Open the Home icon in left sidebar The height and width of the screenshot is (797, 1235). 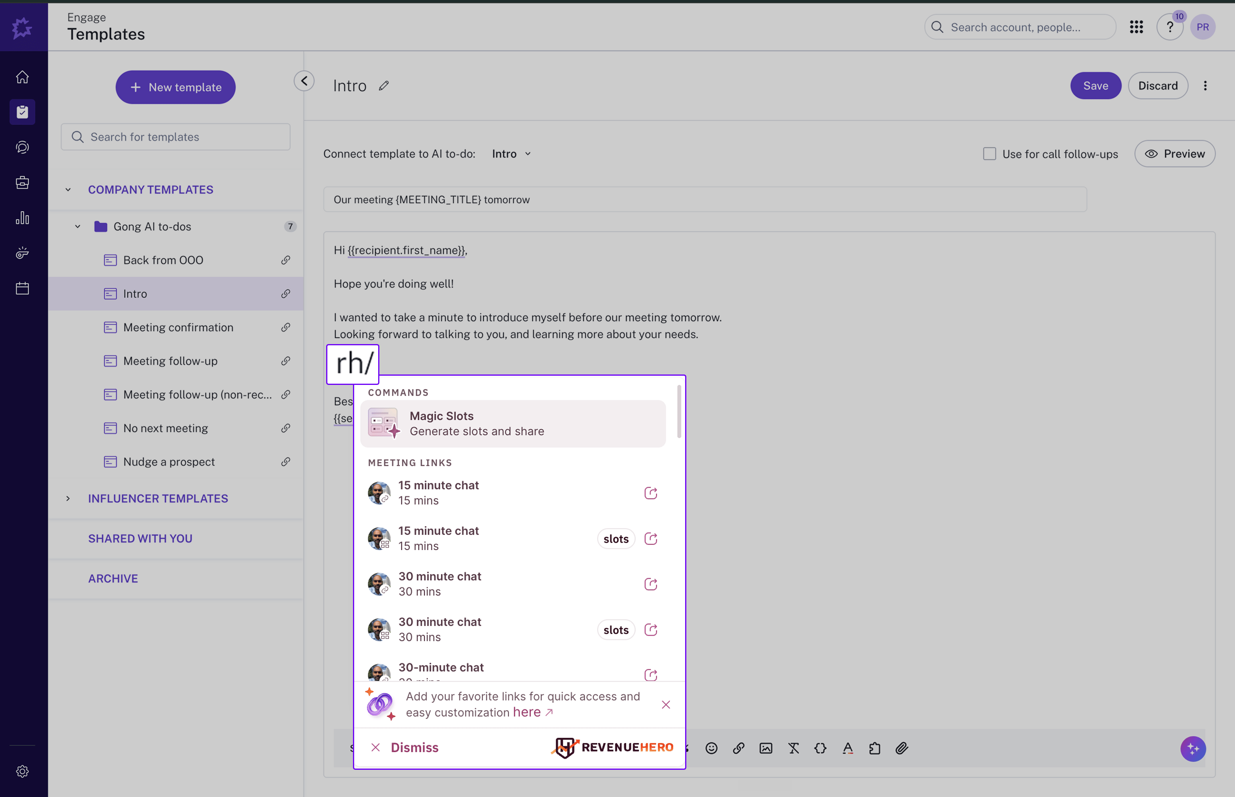[22, 76]
